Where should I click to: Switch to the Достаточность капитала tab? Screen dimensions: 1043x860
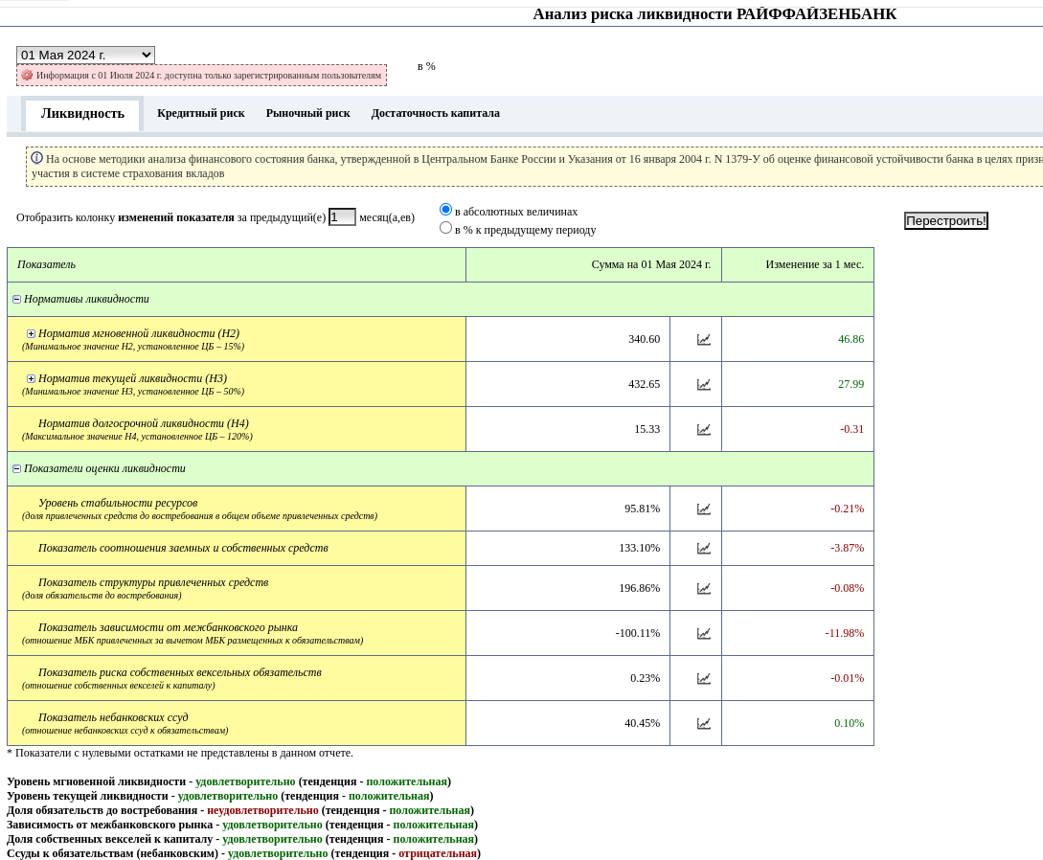[x=436, y=113]
